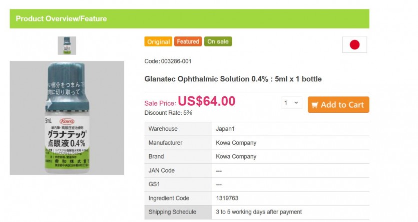The image size is (418, 222).
Task: Click the orange Featured badge
Action: (188, 42)
